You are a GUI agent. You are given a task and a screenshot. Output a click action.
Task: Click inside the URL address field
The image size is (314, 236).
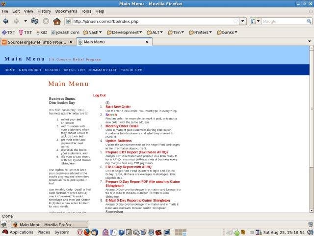click(x=152, y=21)
